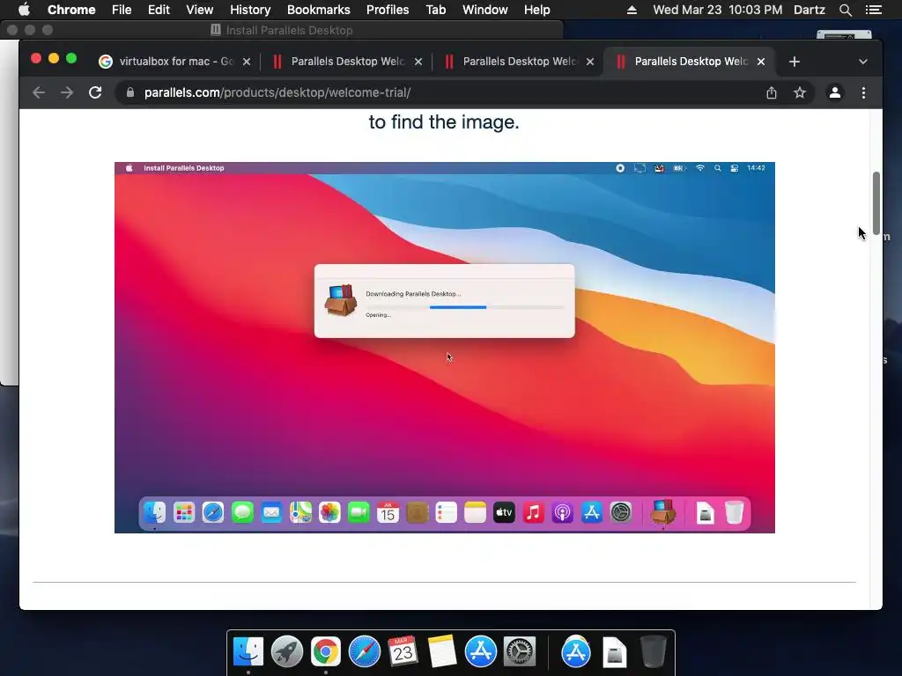Open Calendar from the Dock
This screenshot has width=902, height=676.
(403, 650)
